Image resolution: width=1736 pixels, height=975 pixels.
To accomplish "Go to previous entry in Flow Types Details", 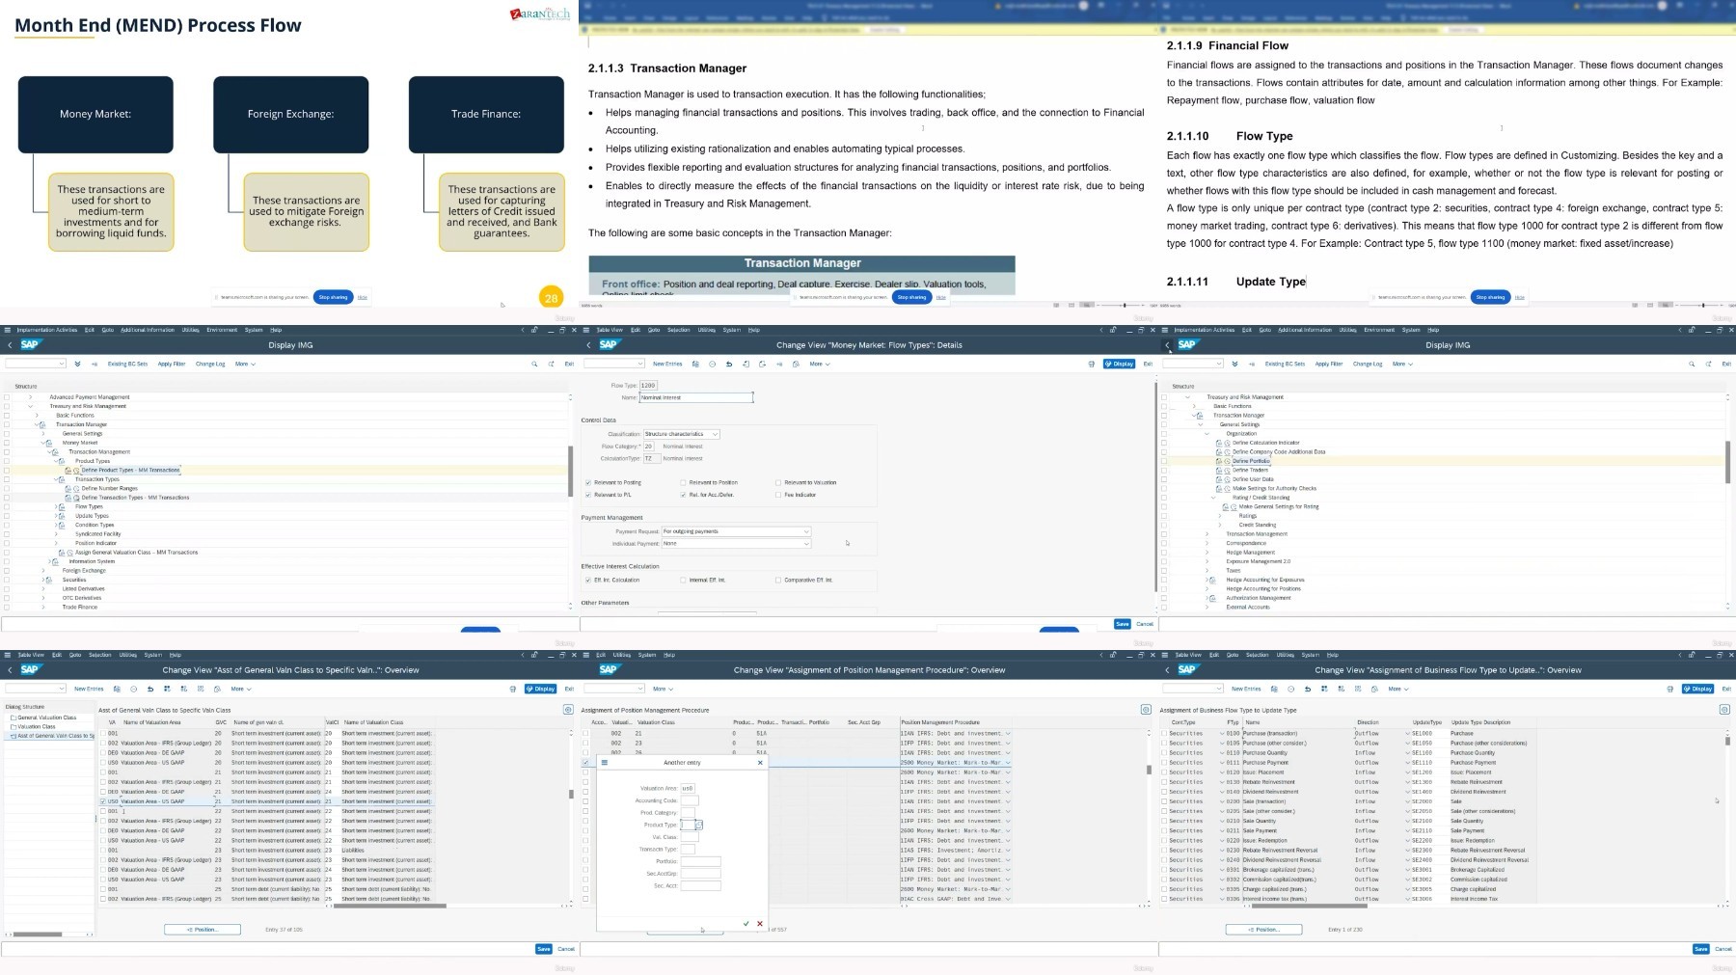I will pyautogui.click(x=746, y=364).
